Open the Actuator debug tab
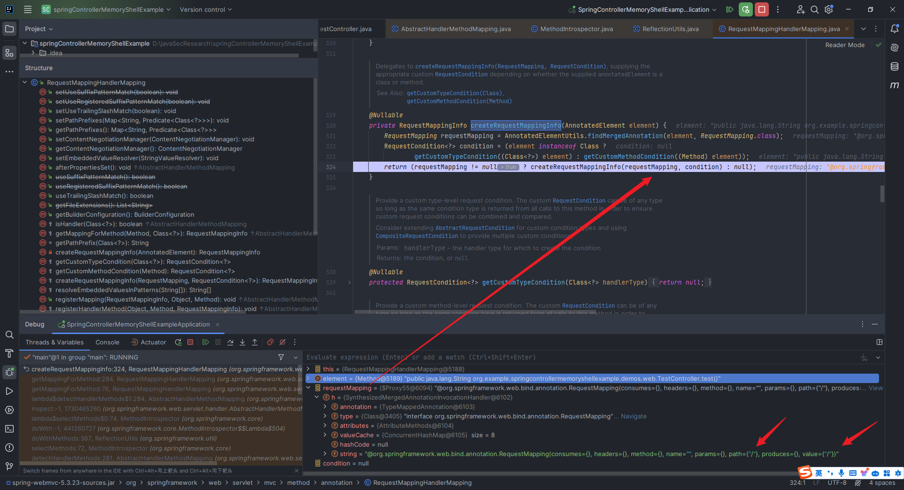The height and width of the screenshot is (490, 904). 149,343
